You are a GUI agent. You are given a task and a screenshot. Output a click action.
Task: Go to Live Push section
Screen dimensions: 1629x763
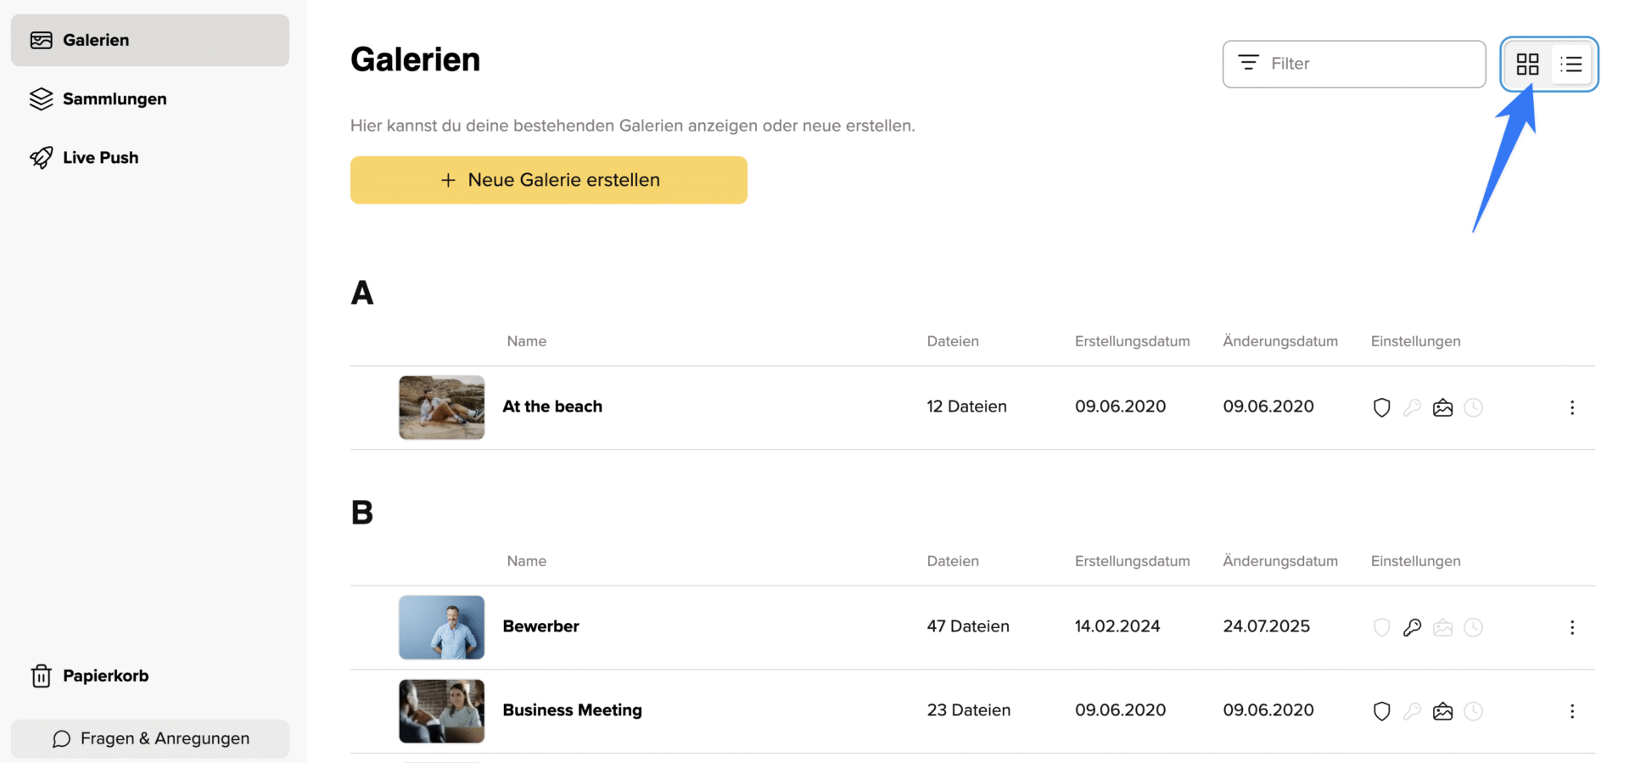(x=100, y=158)
